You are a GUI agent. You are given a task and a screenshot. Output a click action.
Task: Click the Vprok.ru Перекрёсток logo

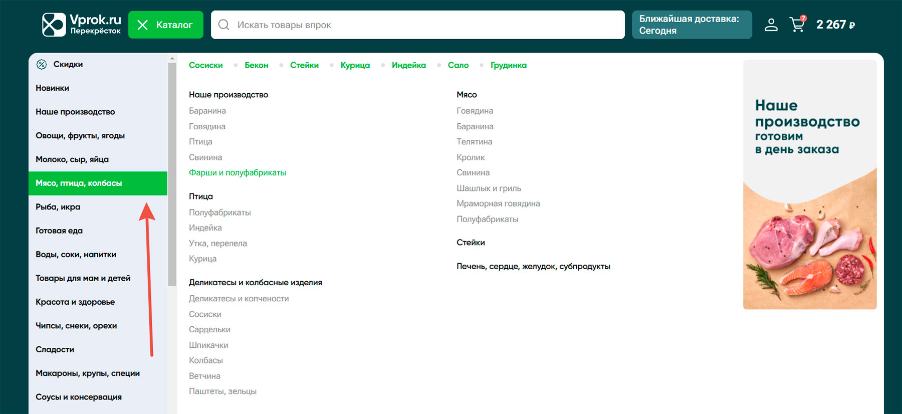[81, 25]
